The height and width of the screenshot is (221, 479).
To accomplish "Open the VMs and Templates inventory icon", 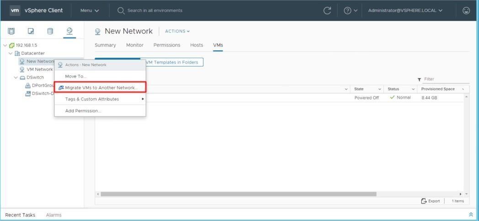I will tap(31, 31).
